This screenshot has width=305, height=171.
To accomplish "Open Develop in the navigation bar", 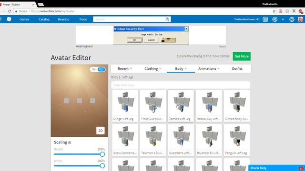I will pos(63,19).
